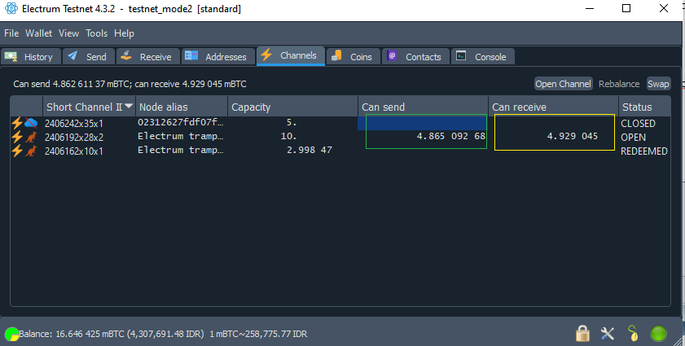Click capacity value 10.
Image resolution: width=685 pixels, height=346 pixels.
pyautogui.click(x=288, y=136)
